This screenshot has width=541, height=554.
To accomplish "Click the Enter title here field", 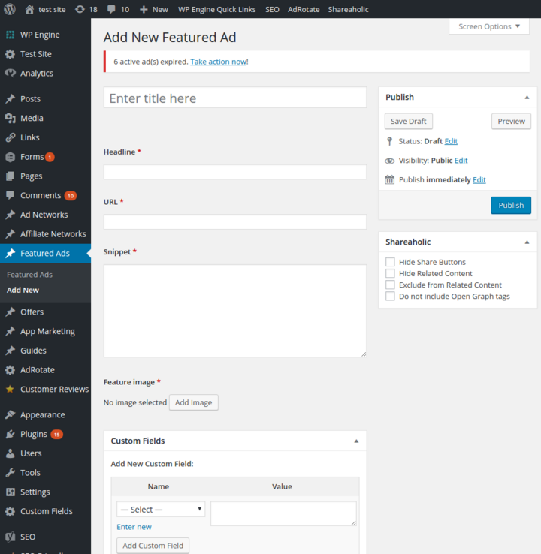I will (234, 98).
